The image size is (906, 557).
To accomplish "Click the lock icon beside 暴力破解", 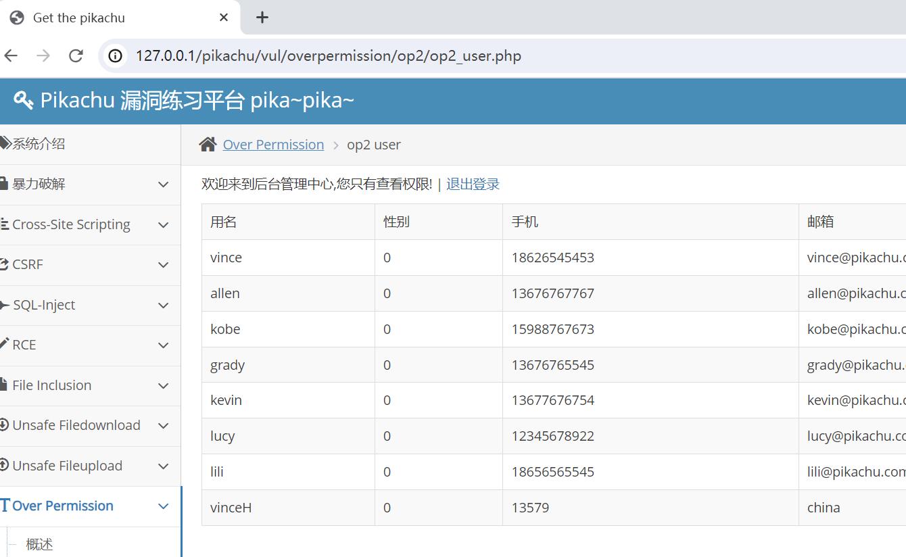I will pyautogui.click(x=4, y=184).
